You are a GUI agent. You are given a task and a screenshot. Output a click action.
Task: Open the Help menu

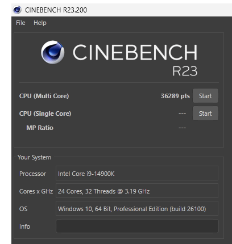[40, 23]
